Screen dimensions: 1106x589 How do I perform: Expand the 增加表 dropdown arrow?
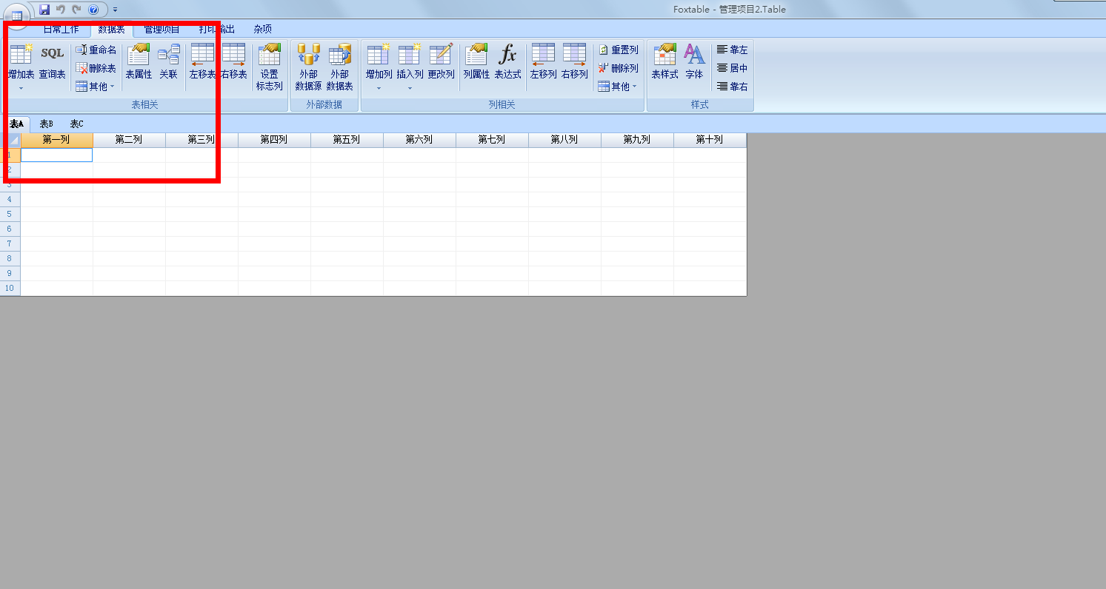(21, 89)
